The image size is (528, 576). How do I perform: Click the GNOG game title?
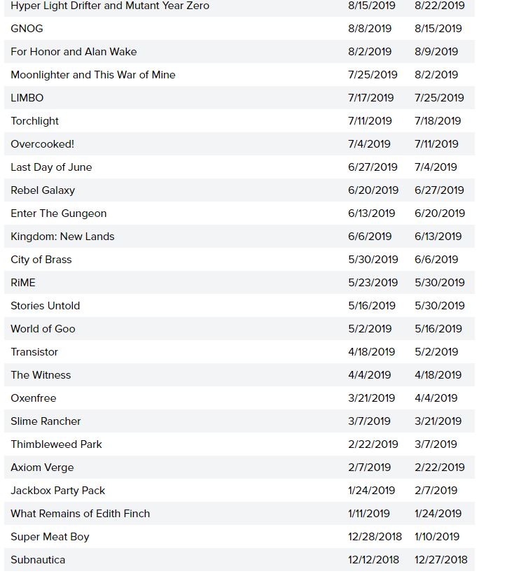click(x=27, y=29)
